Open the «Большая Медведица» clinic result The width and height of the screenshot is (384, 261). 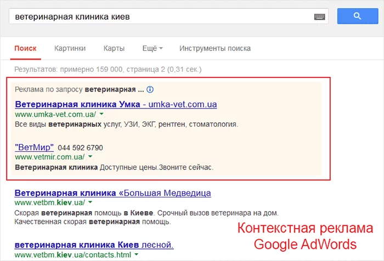(112, 193)
